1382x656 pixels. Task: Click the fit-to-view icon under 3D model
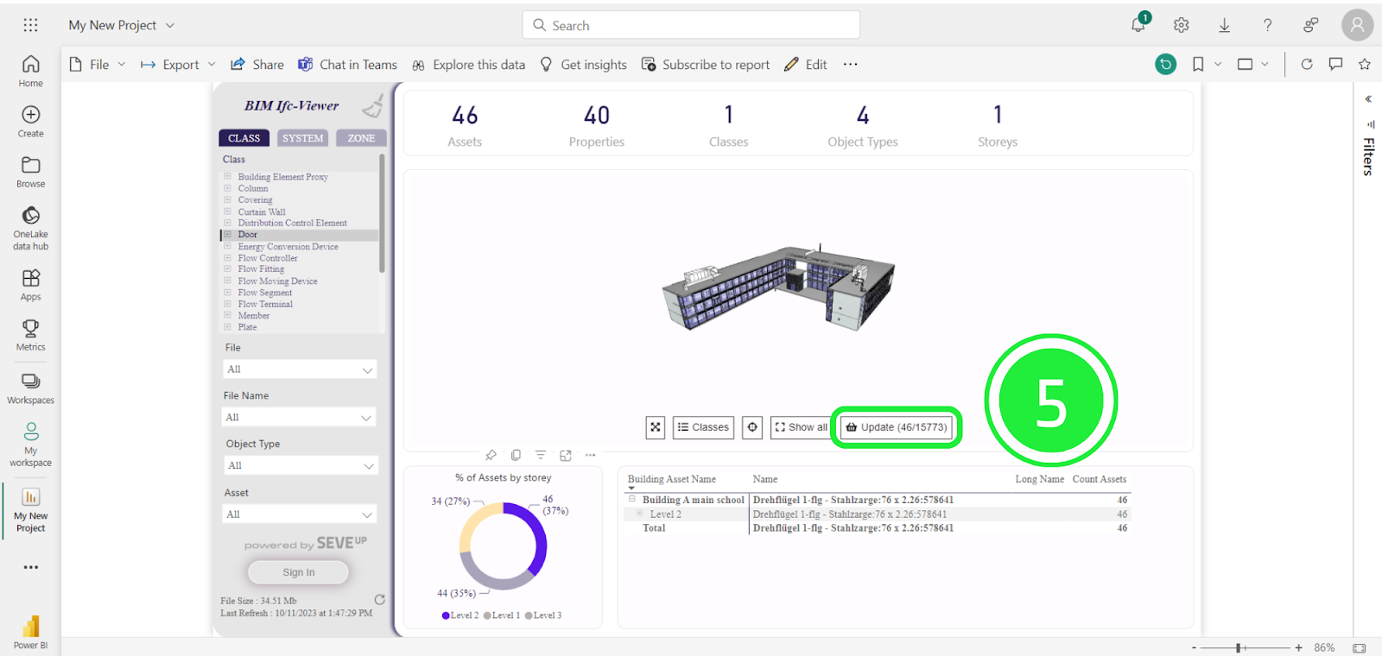[x=656, y=427]
